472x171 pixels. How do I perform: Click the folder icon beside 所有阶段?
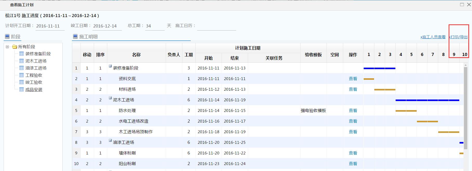[x=15, y=47]
